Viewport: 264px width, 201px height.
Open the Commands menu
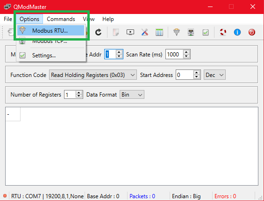pos(61,19)
